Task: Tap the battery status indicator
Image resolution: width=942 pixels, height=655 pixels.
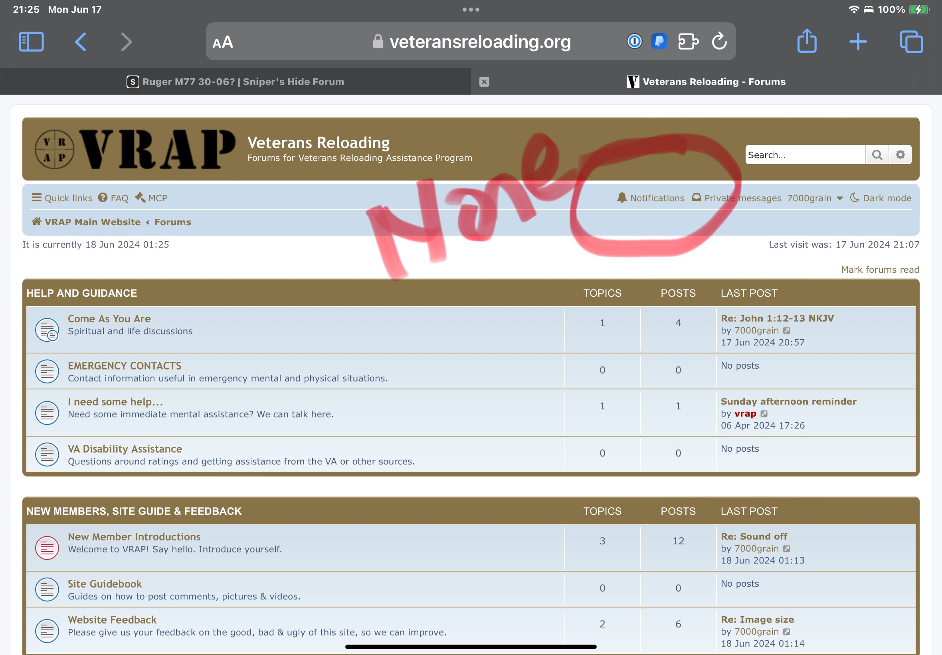Action: (x=918, y=10)
